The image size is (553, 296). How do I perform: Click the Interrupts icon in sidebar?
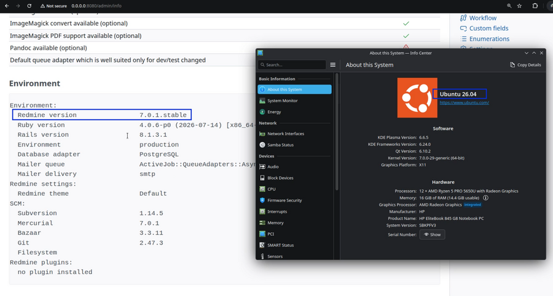[262, 211]
